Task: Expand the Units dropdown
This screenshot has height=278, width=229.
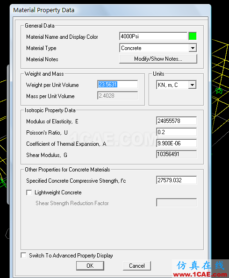Action: tap(192, 85)
